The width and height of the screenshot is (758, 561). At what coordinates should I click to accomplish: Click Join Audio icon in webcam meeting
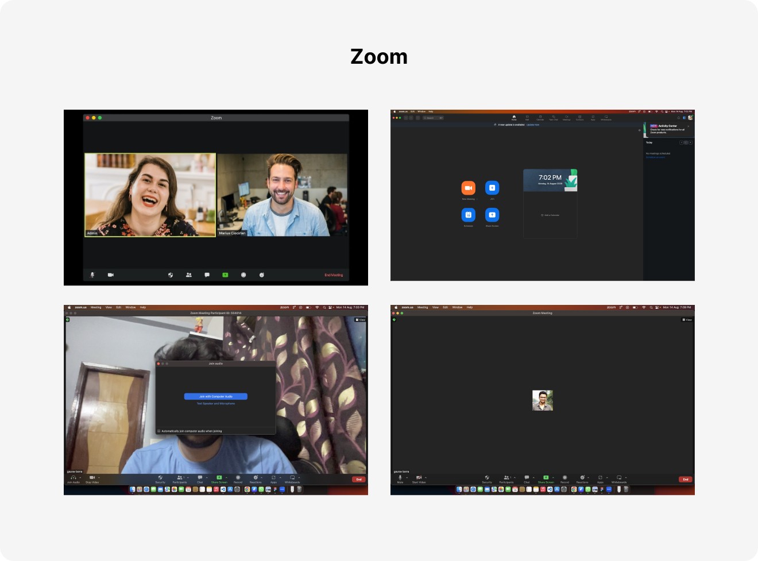pos(73,479)
